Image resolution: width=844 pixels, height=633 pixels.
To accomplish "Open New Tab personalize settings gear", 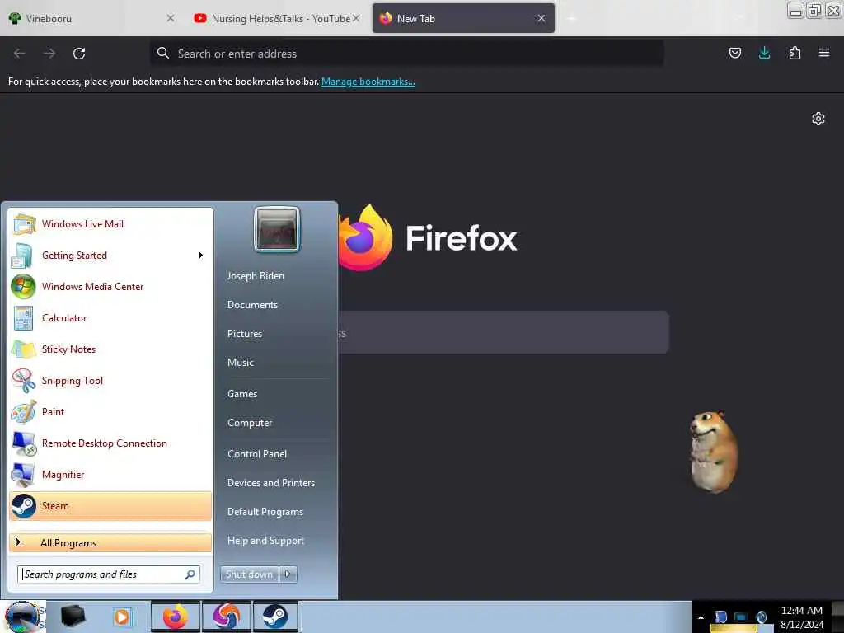I will coord(818,119).
